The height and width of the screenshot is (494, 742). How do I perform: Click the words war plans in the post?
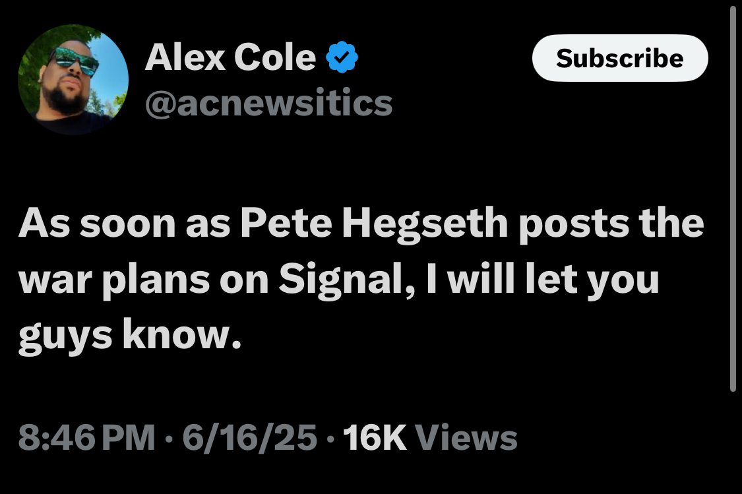(x=114, y=280)
